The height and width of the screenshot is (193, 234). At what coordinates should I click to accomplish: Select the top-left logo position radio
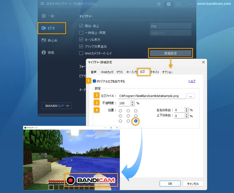pos(121,111)
